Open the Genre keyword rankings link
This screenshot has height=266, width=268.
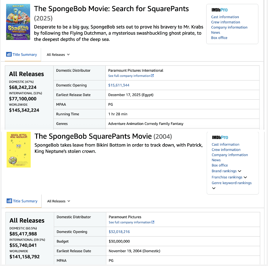232,183
